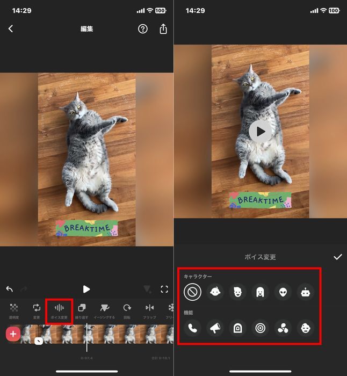Select the megaphone voice effect
The height and width of the screenshot is (376, 347).
215,328
